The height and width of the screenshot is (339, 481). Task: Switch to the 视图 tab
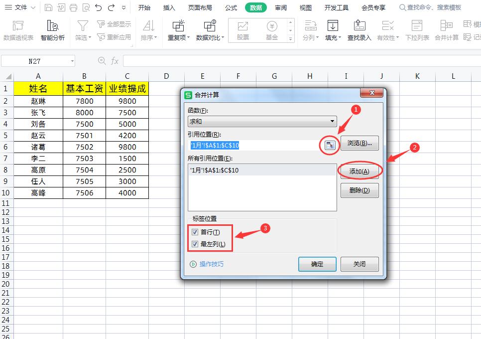point(306,7)
